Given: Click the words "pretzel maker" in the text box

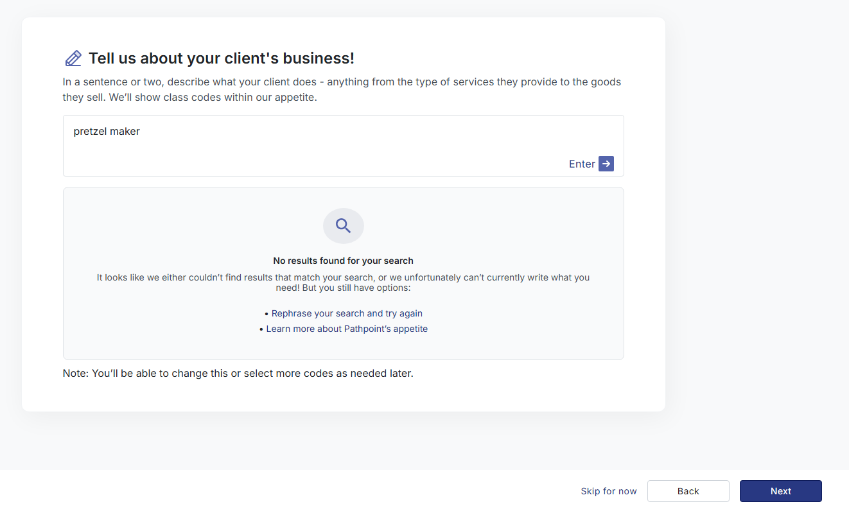Looking at the screenshot, I should [107, 132].
